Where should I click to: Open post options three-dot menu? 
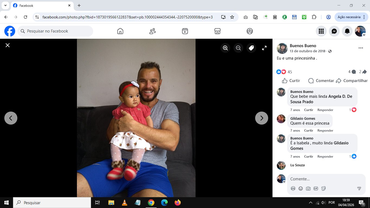(361, 48)
